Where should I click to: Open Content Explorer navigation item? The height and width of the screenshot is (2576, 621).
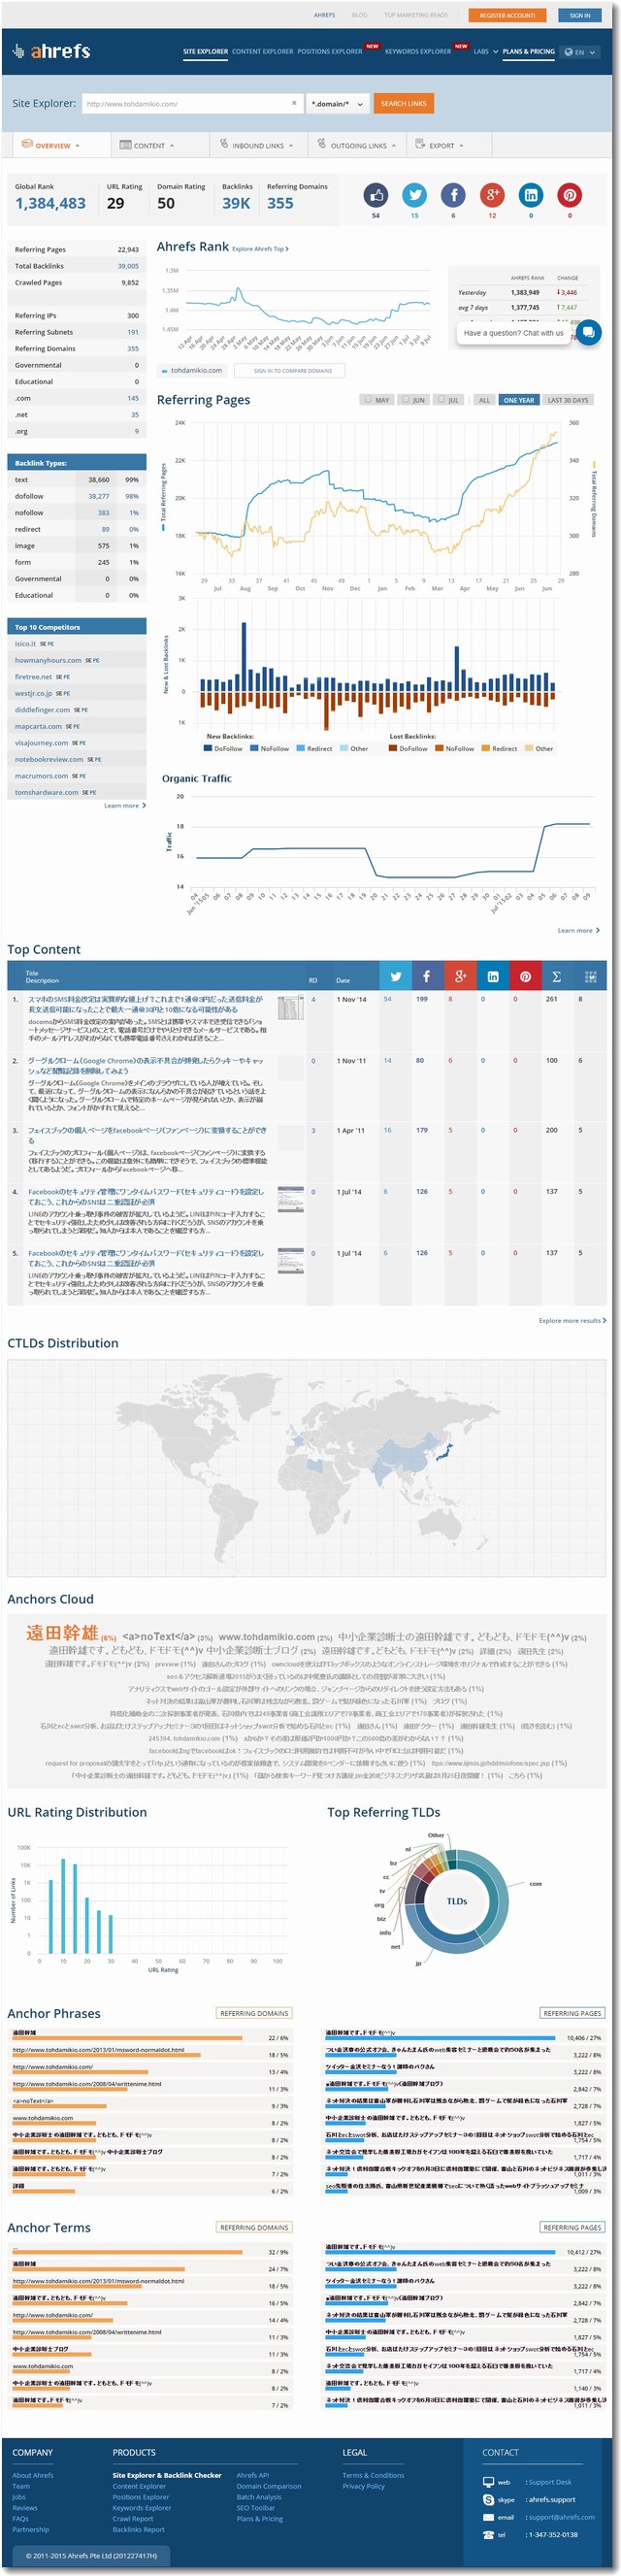pos(263,52)
